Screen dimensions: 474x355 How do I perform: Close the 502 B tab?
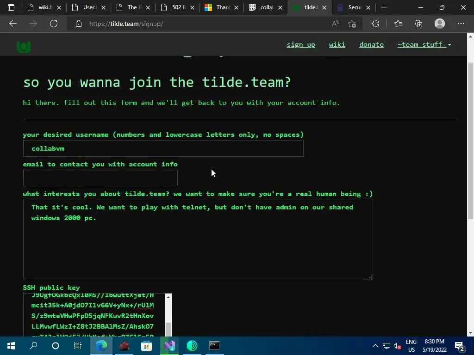coord(192,7)
